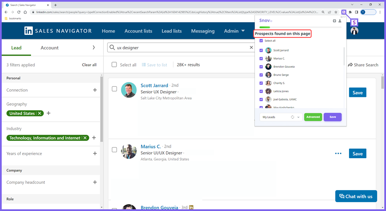Click the profile avatar in Sales Navigator header
The width and height of the screenshot is (386, 211).
point(355,31)
